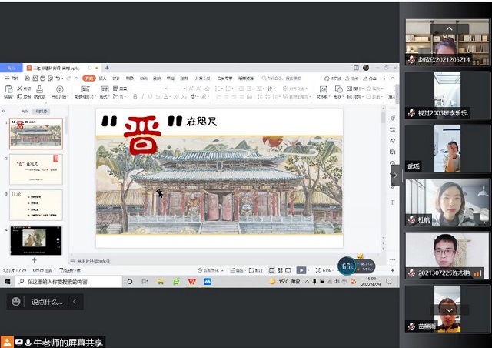The image size is (492, 348).
Task: Open the emoji smiley in meeting chat bar
Action: pyautogui.click(x=15, y=302)
